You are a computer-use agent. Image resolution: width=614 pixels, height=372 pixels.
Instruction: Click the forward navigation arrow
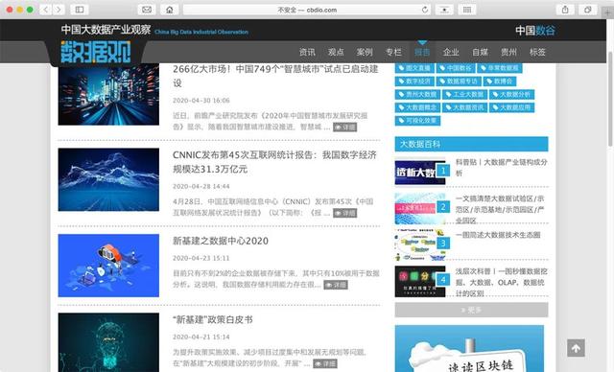59,10
